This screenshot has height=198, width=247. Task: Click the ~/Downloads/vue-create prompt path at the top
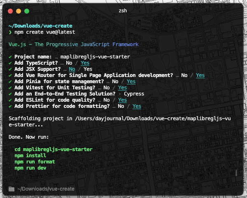pyautogui.click(x=40, y=26)
